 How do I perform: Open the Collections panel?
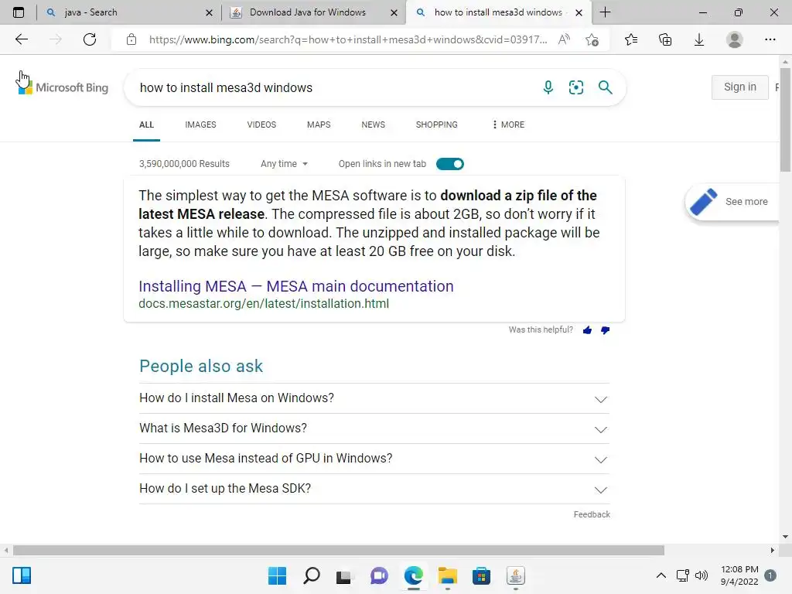[x=665, y=39]
